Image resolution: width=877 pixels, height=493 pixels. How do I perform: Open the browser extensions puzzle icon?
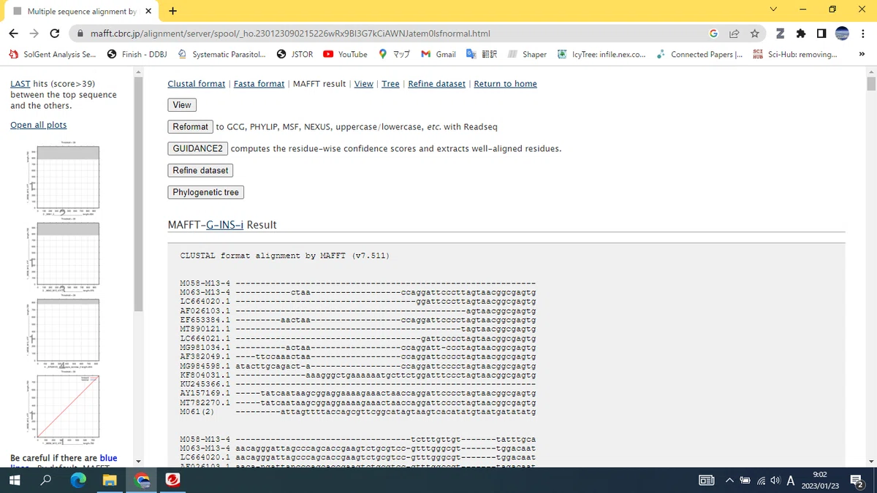tap(801, 34)
